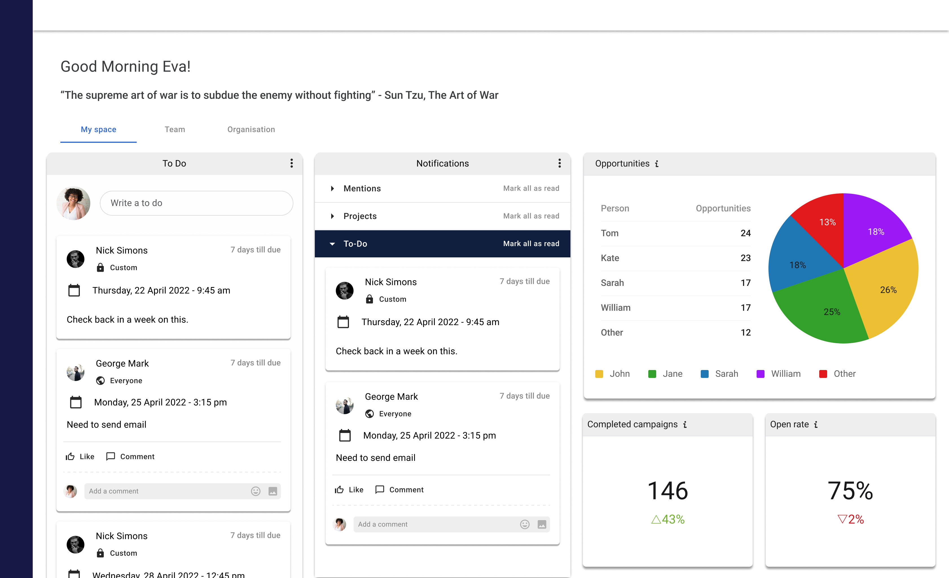The image size is (949, 578).
Task: Like George Mark's notification item
Action: pyautogui.click(x=349, y=489)
